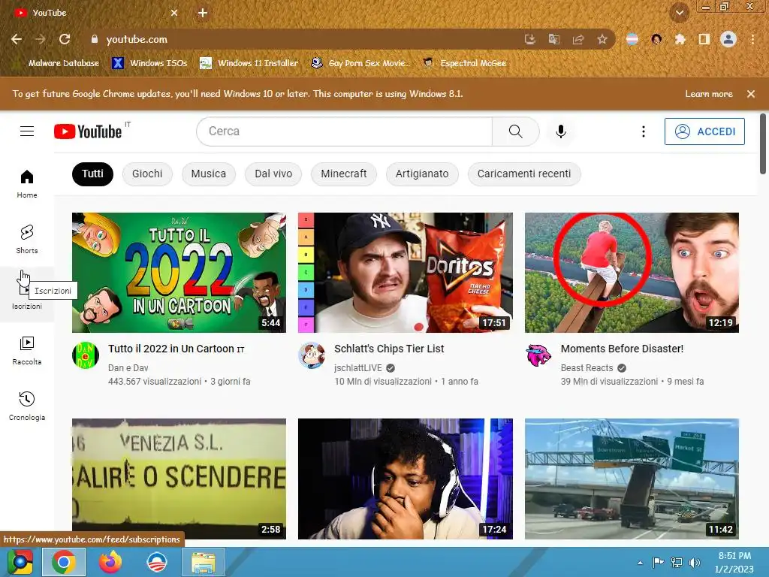Click the share page icon in address bar
Screen dimensions: 769x577
(x=578, y=39)
